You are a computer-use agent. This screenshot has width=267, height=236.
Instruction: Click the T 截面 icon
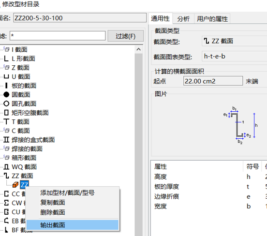coord(6,122)
